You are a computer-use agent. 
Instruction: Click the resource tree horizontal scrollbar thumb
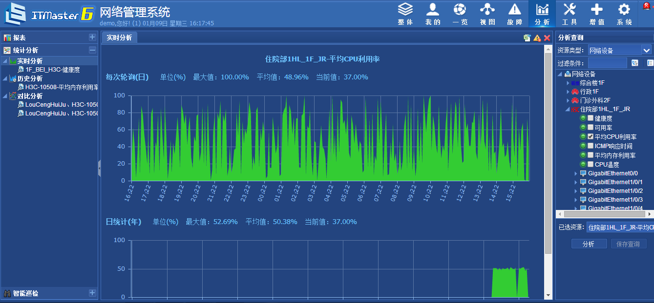click(604, 214)
